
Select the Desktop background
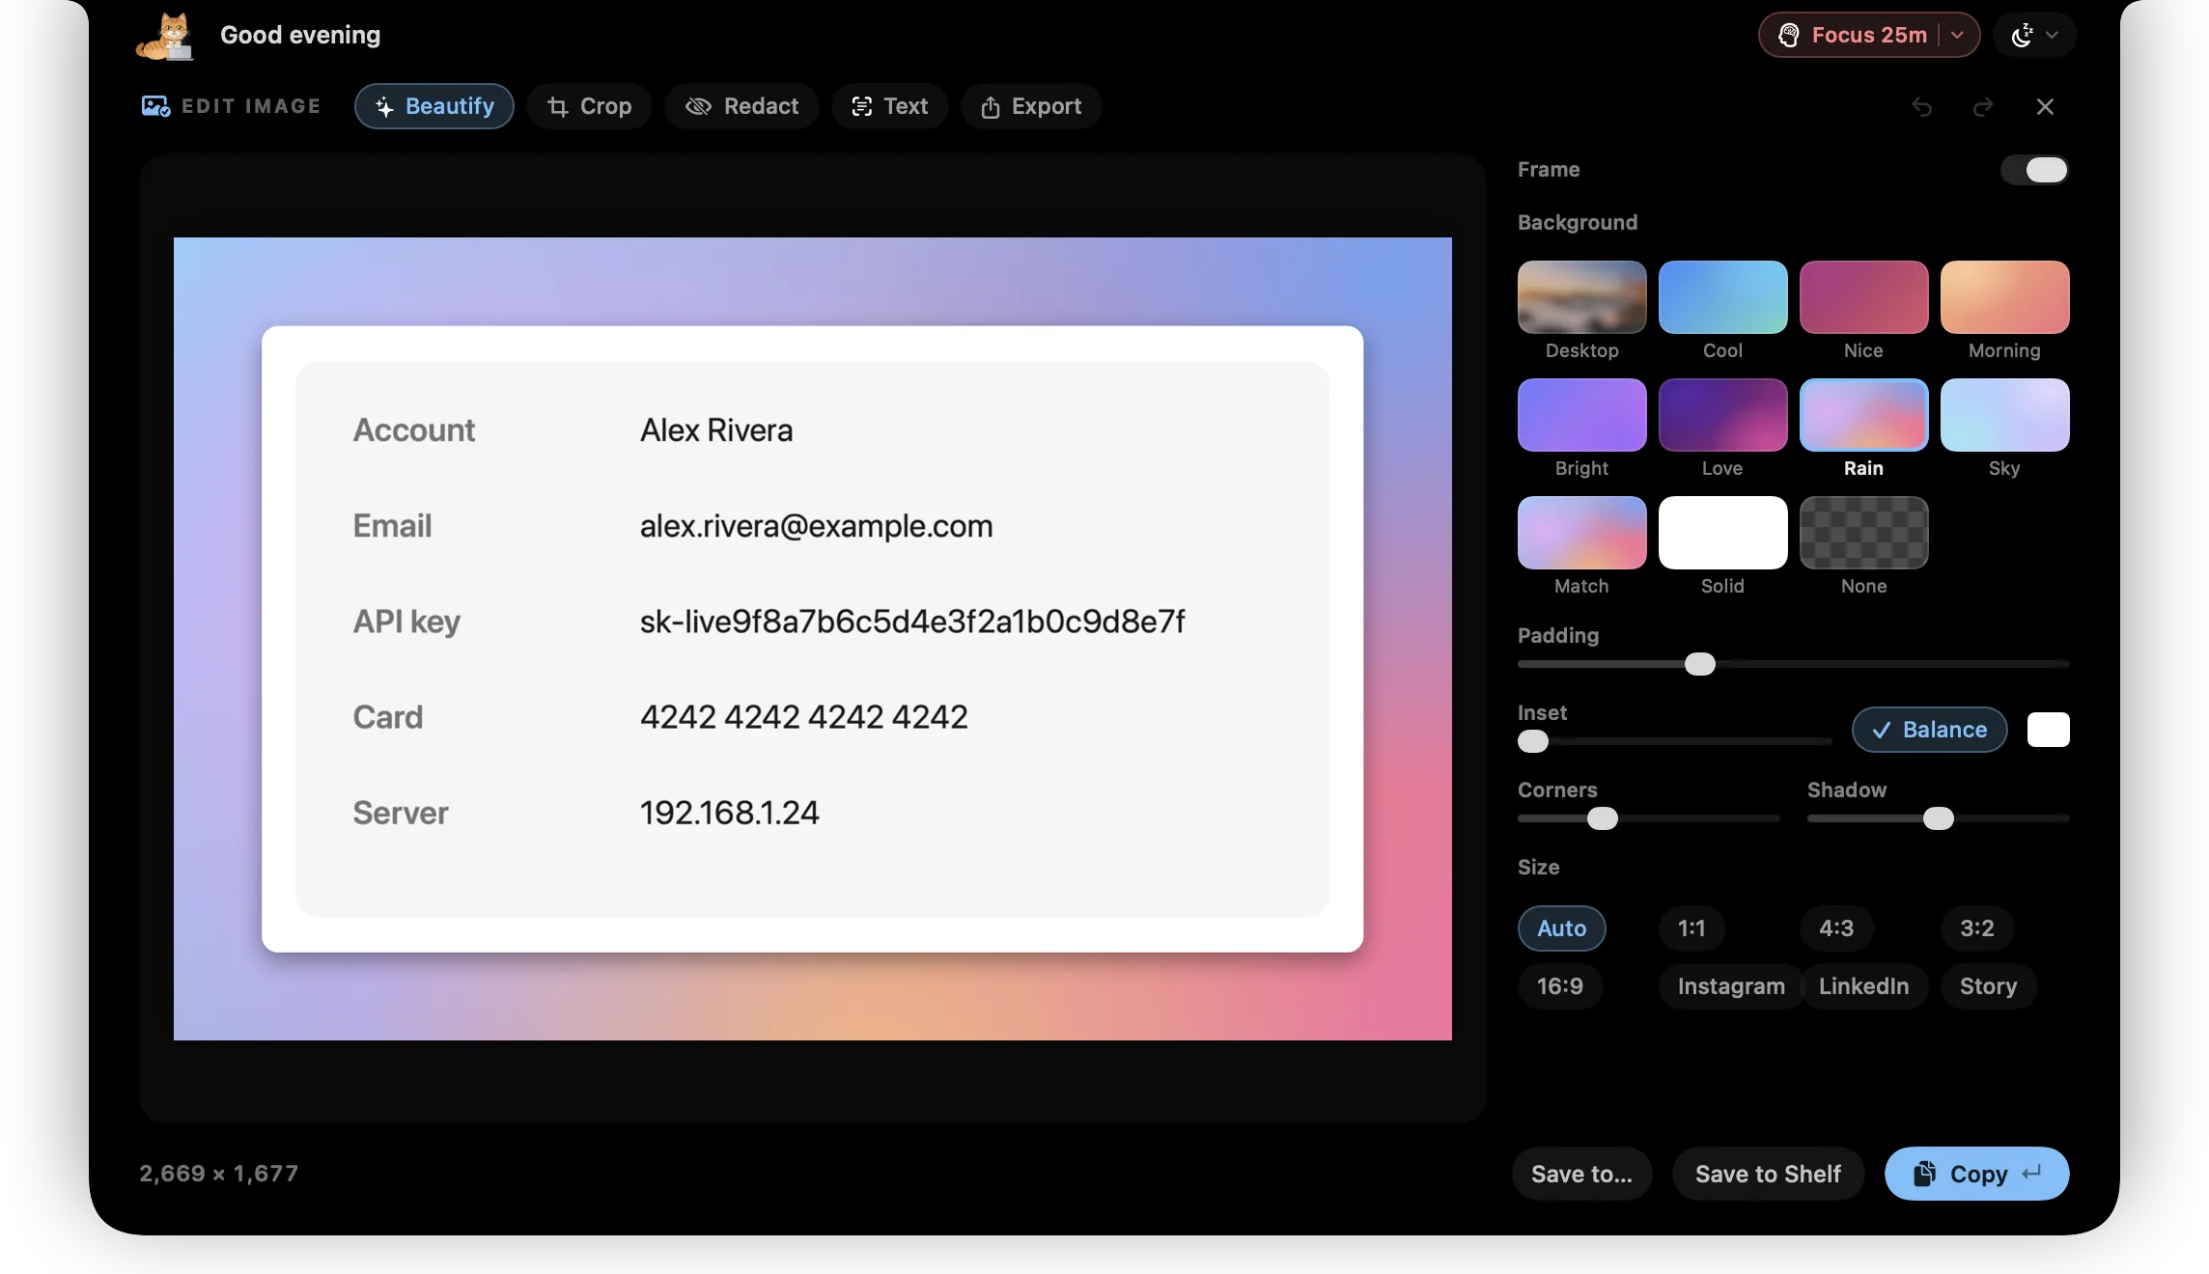click(x=1581, y=297)
